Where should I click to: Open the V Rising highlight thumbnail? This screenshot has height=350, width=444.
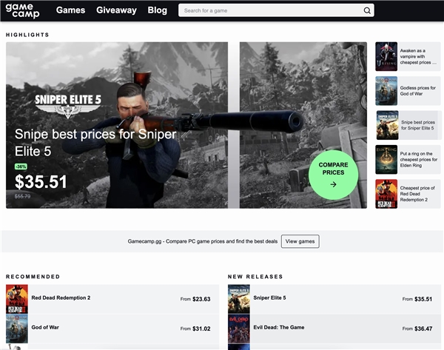(x=386, y=57)
